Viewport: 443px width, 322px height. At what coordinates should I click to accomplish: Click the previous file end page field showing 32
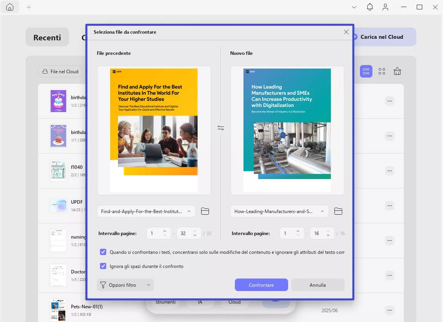pyautogui.click(x=189, y=233)
